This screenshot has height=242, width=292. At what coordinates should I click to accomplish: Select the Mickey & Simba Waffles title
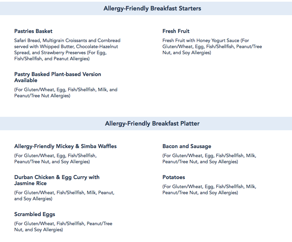pyautogui.click(x=65, y=146)
